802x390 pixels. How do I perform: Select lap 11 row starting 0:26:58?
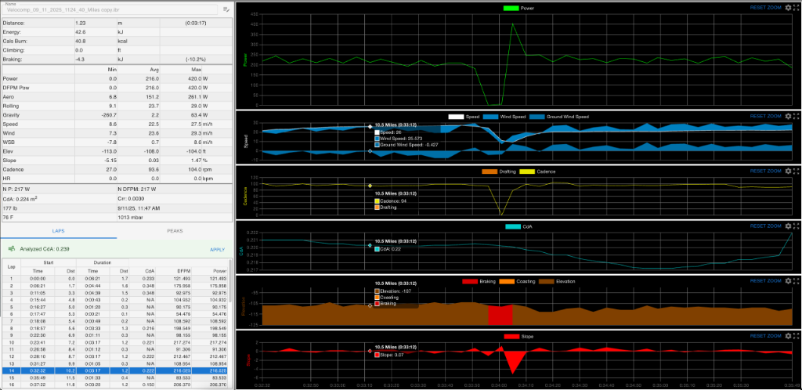[114, 348]
